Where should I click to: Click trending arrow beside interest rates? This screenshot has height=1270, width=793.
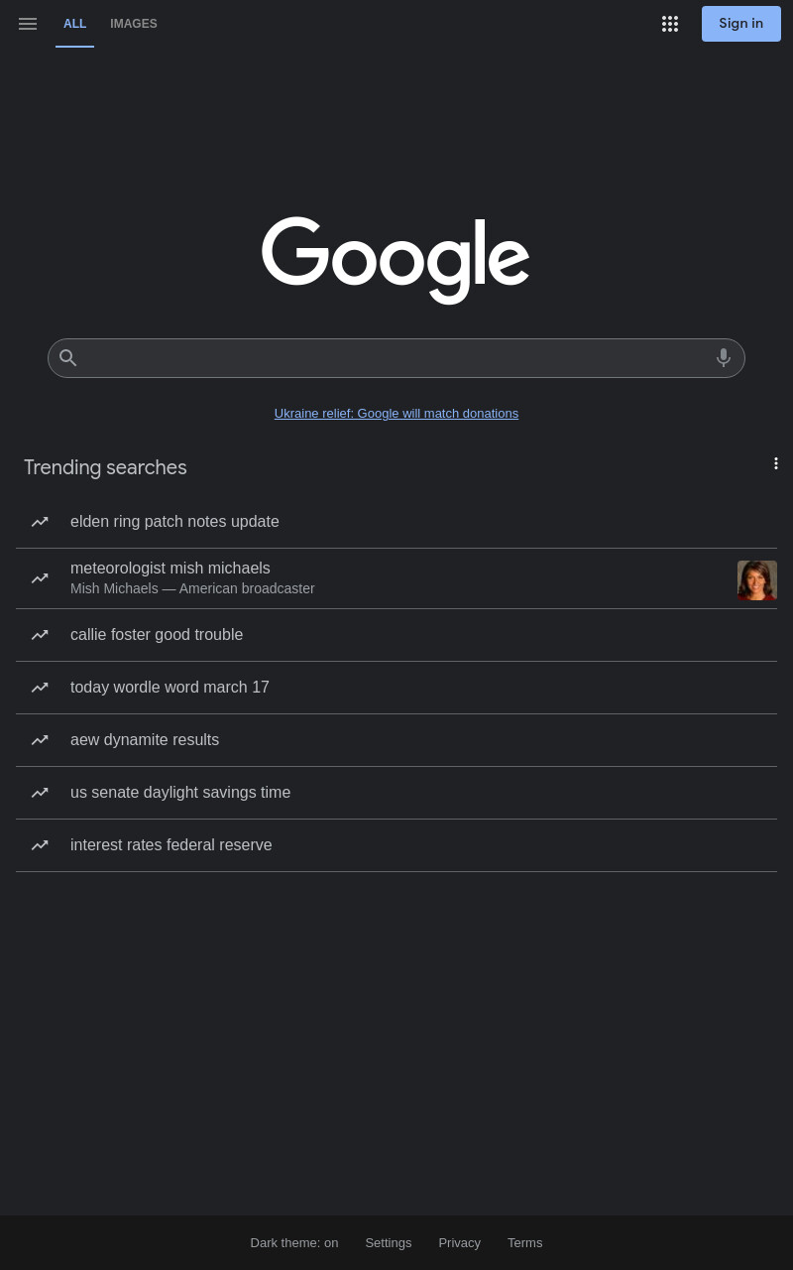coord(40,845)
